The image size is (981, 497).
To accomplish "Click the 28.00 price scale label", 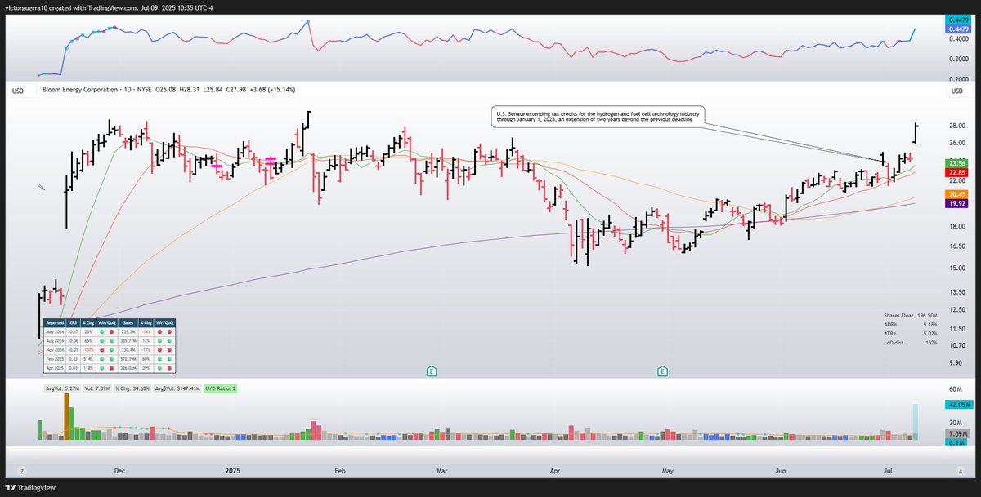I will coord(956,126).
